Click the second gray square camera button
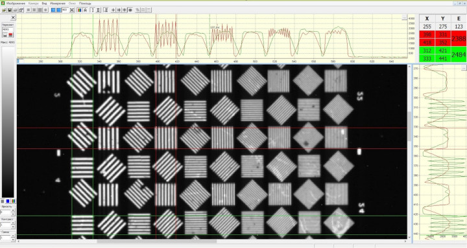467x248 pixels. coord(34,10)
